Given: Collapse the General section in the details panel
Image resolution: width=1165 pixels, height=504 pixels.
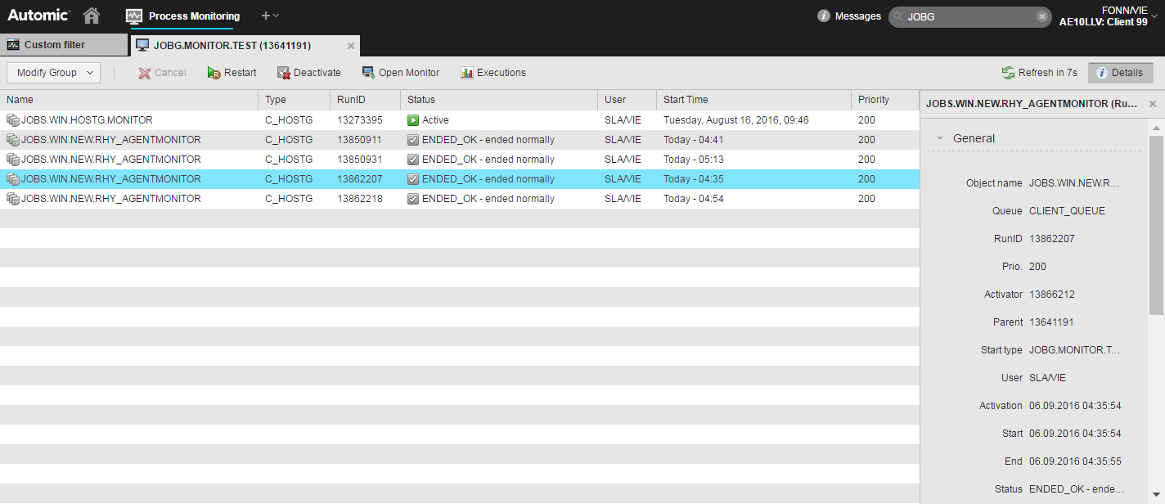Looking at the screenshot, I should tap(939, 138).
